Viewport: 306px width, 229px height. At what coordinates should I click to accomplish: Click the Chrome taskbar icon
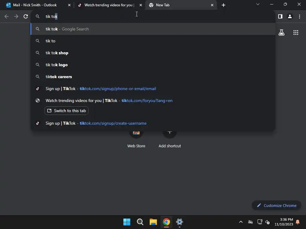point(166,222)
